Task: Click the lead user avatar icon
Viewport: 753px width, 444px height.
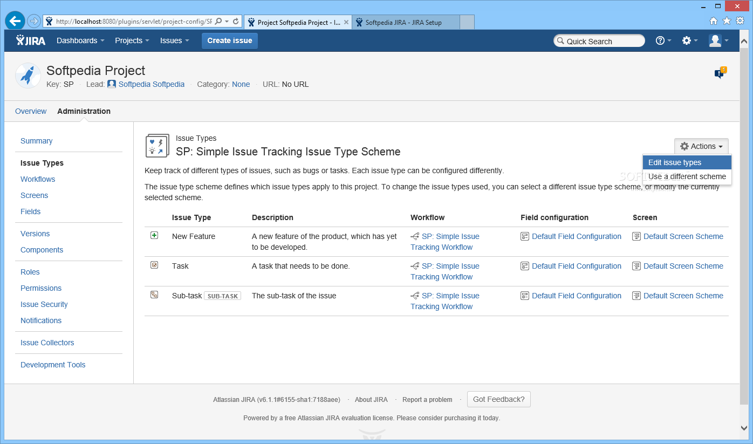Action: click(112, 84)
